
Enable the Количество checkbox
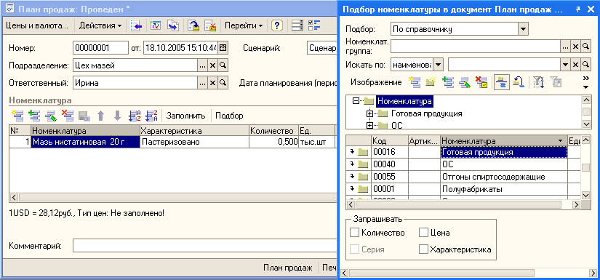tap(355, 233)
